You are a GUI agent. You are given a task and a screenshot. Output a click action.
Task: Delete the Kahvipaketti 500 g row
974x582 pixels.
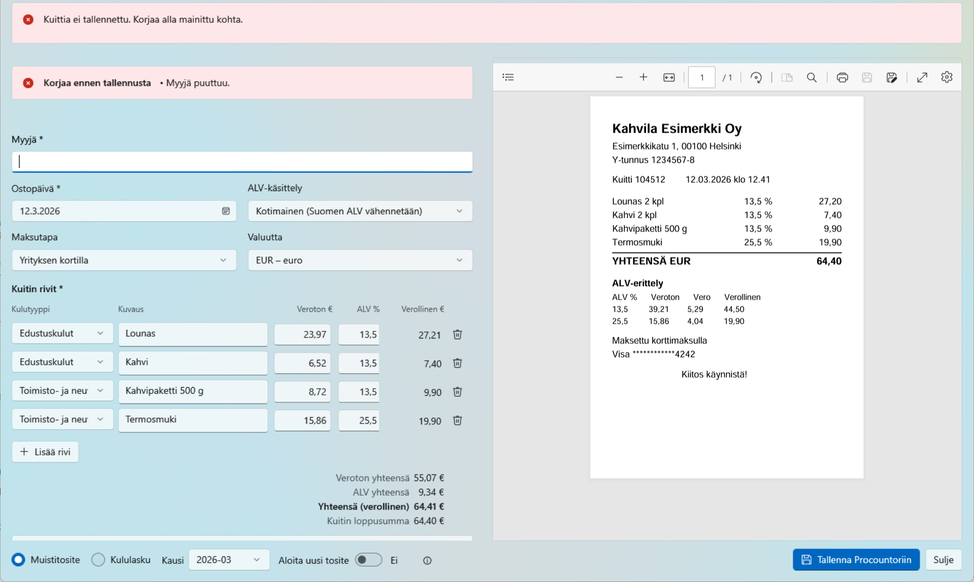457,392
